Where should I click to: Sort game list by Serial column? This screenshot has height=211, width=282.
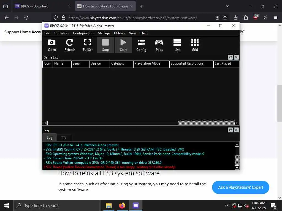80,64
